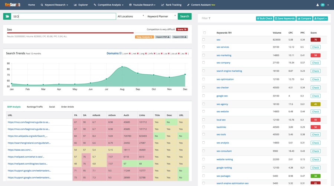Check the 'seo company' keyword row
This screenshot has height=186, width=334.
[204, 62]
